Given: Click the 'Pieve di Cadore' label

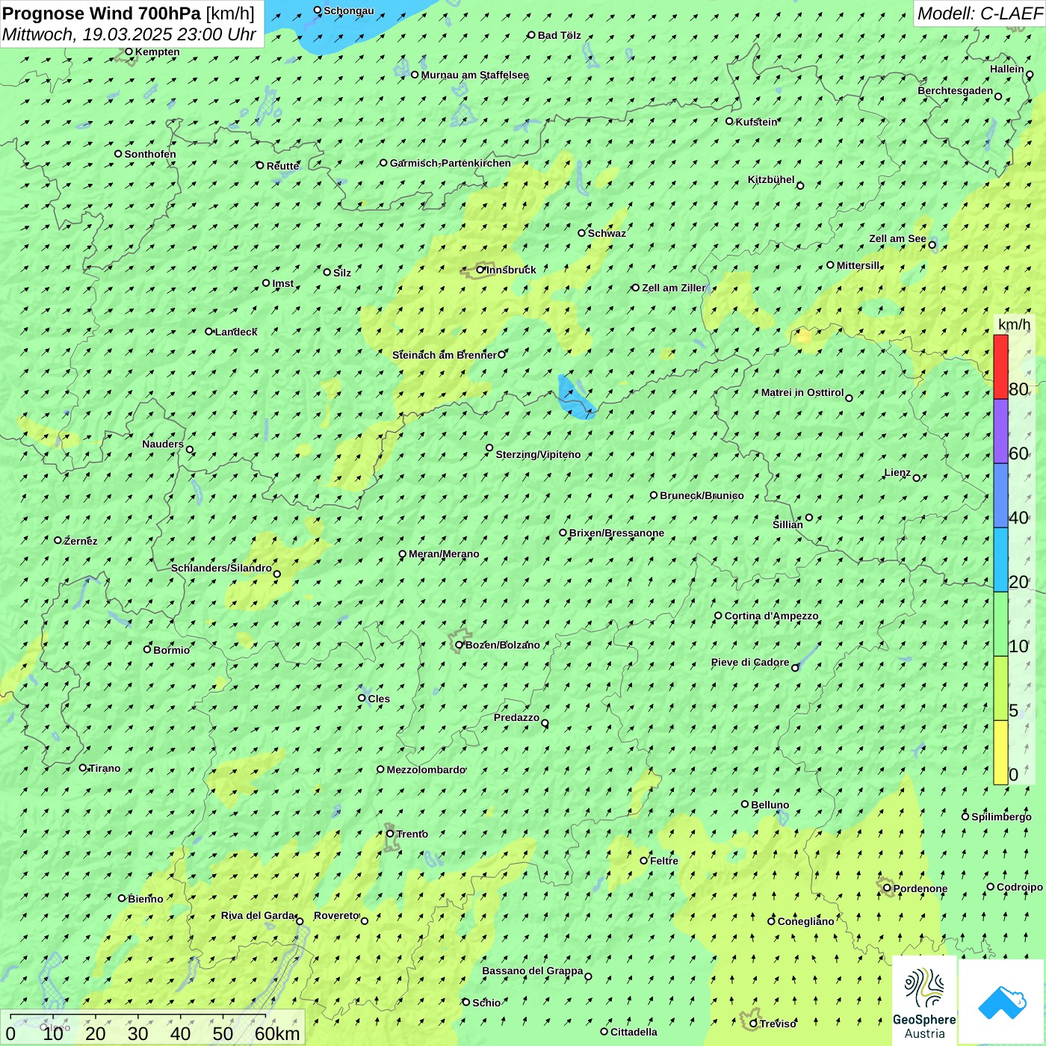Looking at the screenshot, I should pyautogui.click(x=750, y=662).
